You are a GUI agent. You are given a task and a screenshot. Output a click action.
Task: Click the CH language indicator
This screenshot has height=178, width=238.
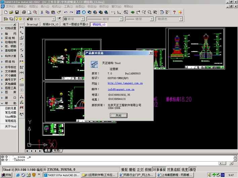coord(223,175)
